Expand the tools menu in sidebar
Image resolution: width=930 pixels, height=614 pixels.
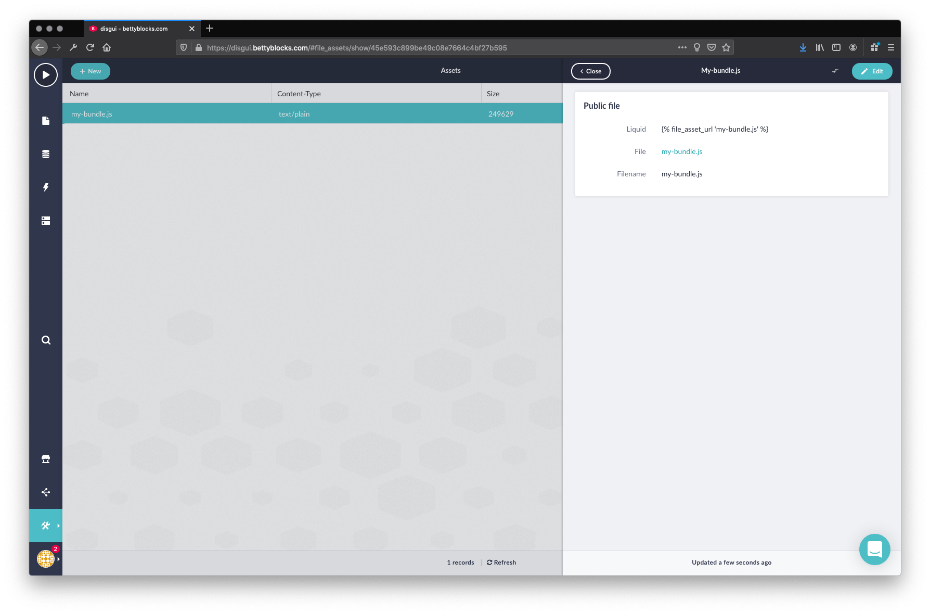(x=46, y=526)
